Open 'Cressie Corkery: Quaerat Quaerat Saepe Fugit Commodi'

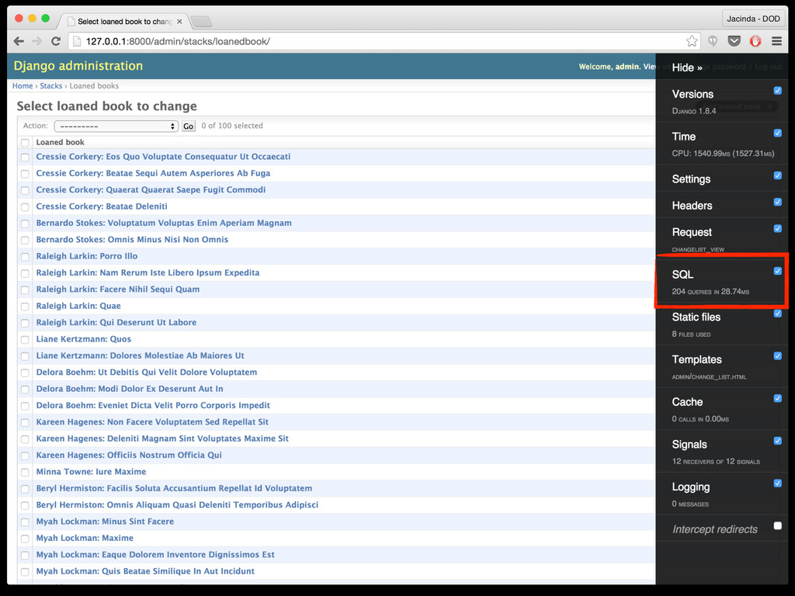pos(151,190)
